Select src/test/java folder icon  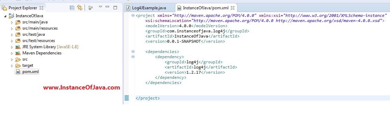[x=18, y=34]
